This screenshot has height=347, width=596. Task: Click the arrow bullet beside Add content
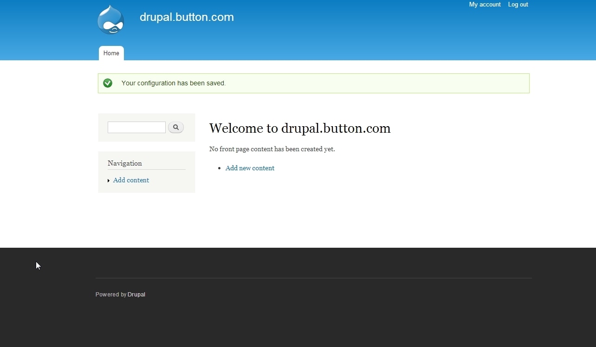point(109,180)
